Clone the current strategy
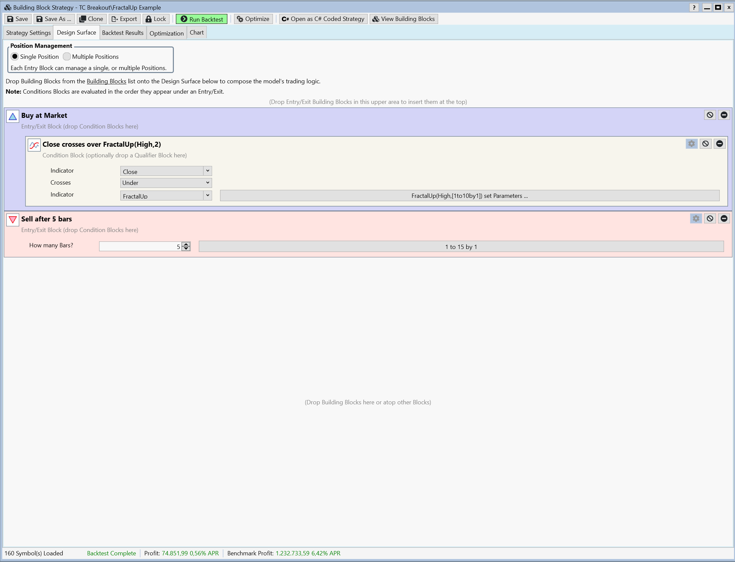The height and width of the screenshot is (562, 735). click(x=91, y=19)
